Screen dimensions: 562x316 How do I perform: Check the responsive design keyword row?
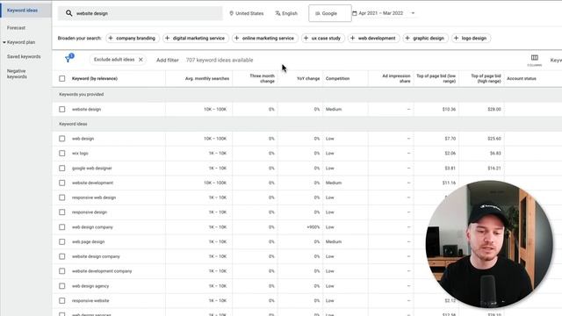tap(62, 212)
